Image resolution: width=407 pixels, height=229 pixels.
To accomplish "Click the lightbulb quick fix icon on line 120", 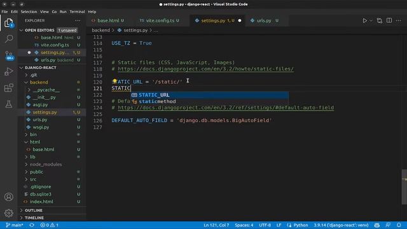I will [x=114, y=81].
